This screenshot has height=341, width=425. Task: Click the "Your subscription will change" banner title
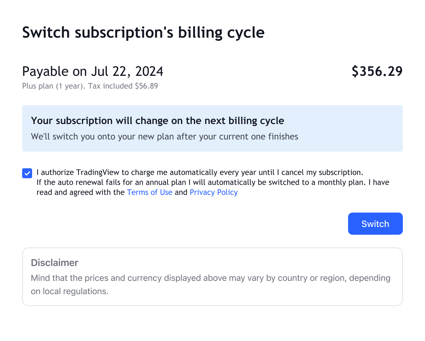(x=157, y=121)
